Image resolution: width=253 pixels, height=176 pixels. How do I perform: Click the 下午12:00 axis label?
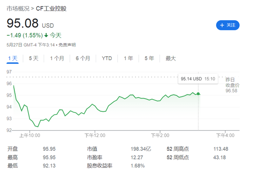[95, 135]
